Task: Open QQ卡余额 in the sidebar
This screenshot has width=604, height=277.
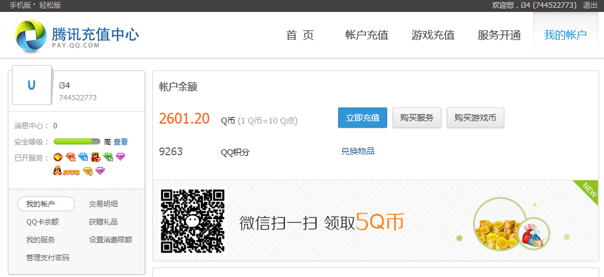Action: [x=42, y=222]
